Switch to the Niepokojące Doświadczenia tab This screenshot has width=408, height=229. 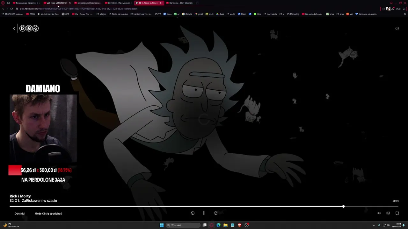[x=88, y=3]
